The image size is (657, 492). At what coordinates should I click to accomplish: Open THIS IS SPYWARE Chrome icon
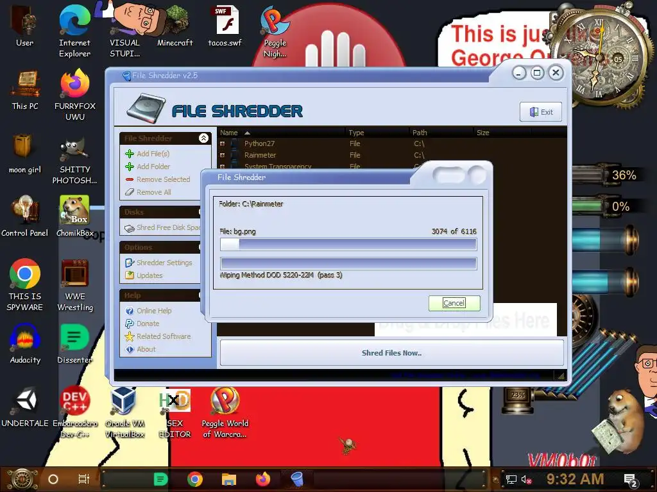pyautogui.click(x=25, y=284)
